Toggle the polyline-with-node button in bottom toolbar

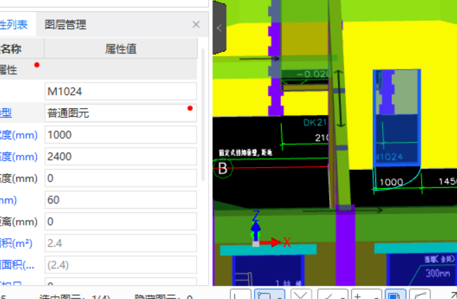(420, 294)
